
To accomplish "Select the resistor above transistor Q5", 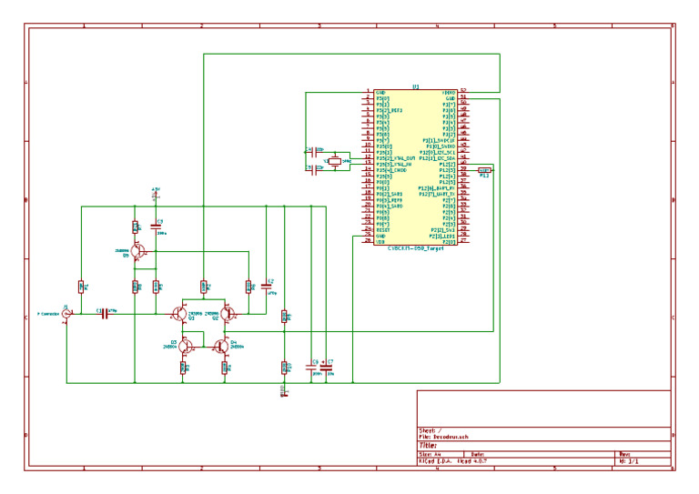I will tap(135, 227).
